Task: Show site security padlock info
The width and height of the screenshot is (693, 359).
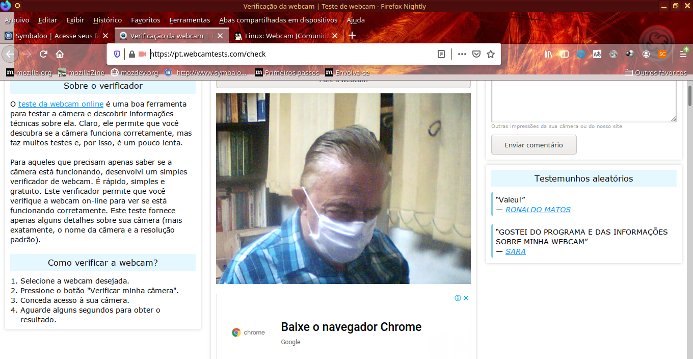Action: coord(131,54)
